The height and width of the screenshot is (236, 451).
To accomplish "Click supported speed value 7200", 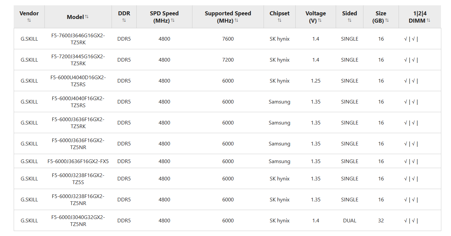I will (228, 60).
